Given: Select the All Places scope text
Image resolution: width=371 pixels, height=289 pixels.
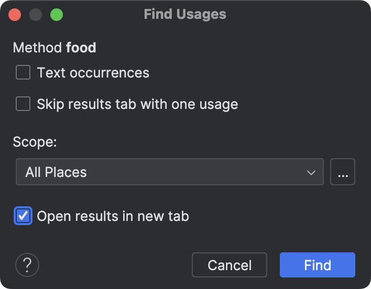Looking at the screenshot, I should [56, 172].
